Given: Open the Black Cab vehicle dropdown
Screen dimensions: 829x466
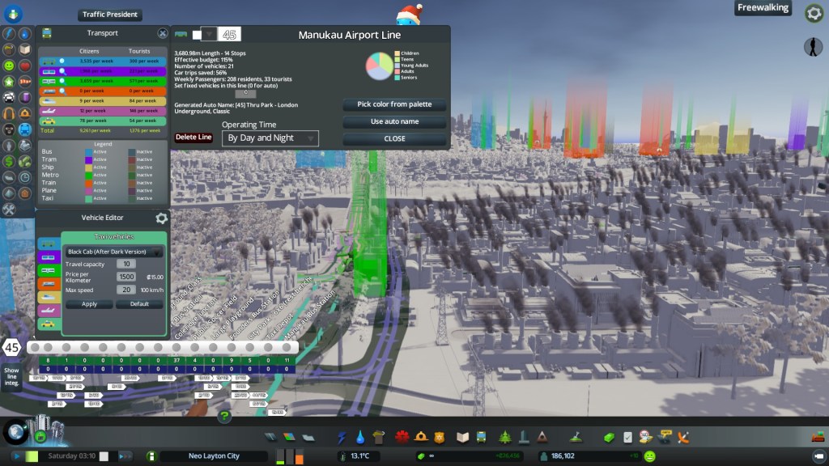Looking at the screenshot, I should tap(114, 252).
